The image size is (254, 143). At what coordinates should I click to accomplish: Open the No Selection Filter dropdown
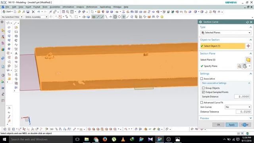click(x=12, y=17)
